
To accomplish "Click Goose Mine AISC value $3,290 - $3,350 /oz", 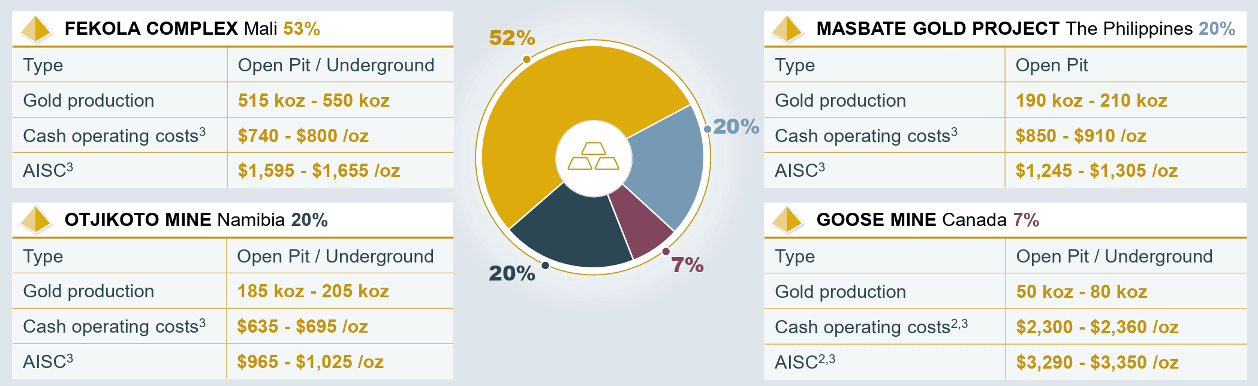I will point(1097,363).
